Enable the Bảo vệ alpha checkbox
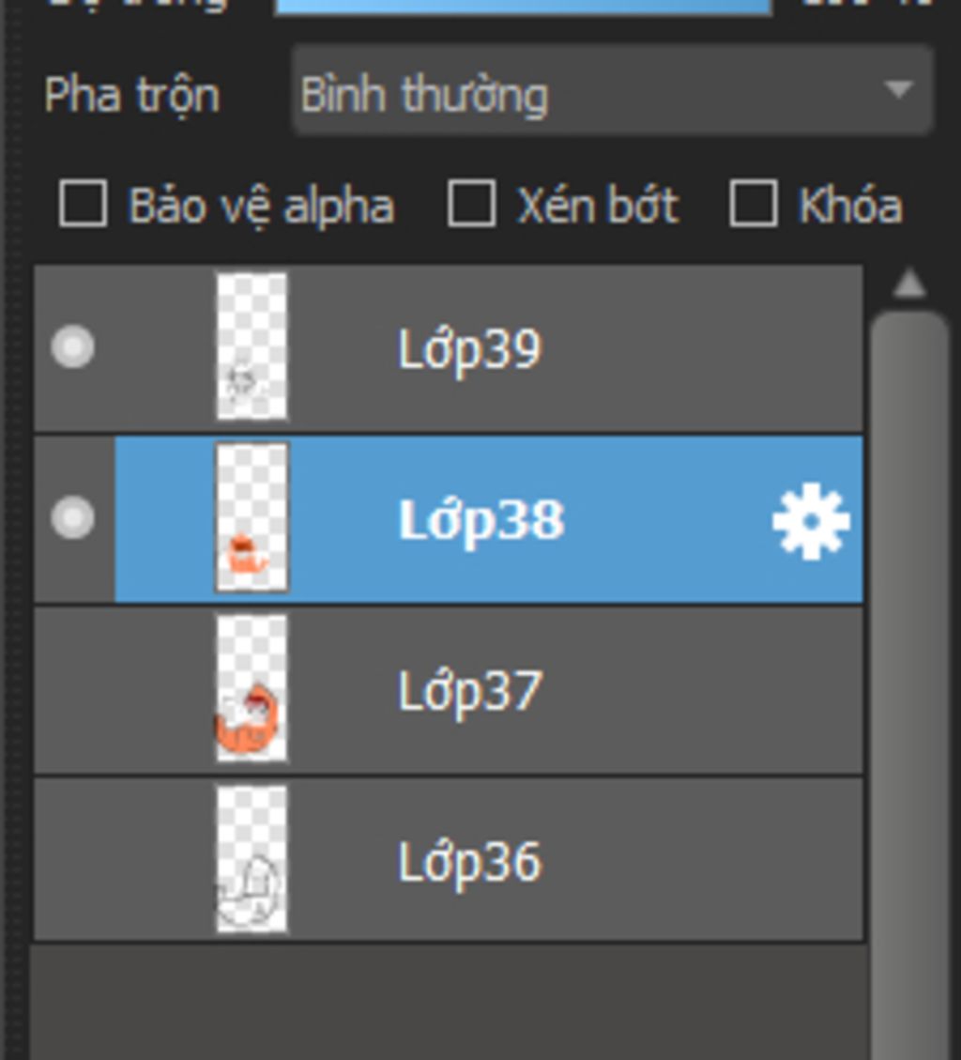The image size is (961, 1060). [83, 205]
